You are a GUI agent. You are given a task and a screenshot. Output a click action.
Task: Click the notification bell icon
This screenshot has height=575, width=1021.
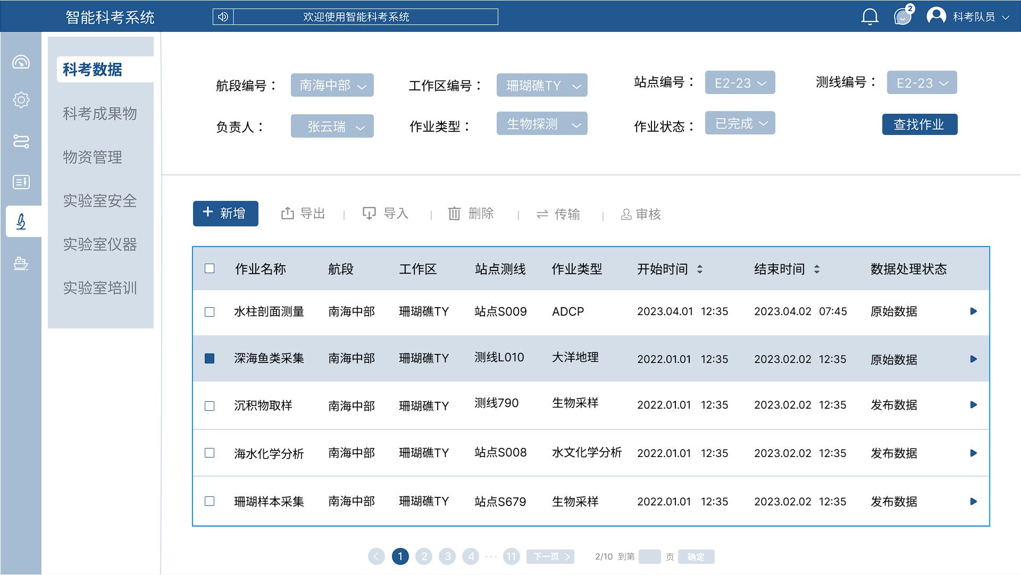tap(869, 17)
